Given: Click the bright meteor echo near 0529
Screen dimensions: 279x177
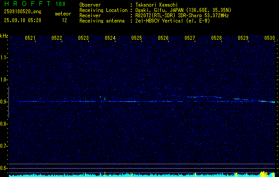Looking at the screenshot, I should pos(239,99).
